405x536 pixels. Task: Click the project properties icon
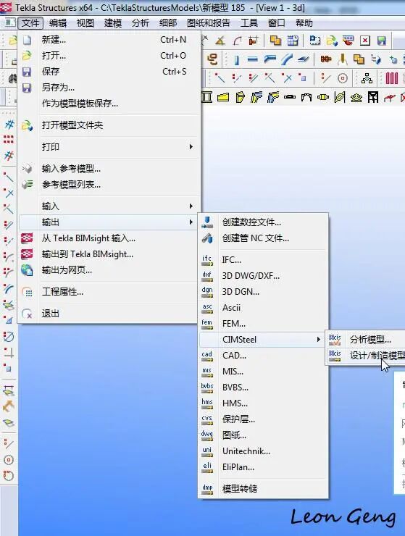pos(27,292)
